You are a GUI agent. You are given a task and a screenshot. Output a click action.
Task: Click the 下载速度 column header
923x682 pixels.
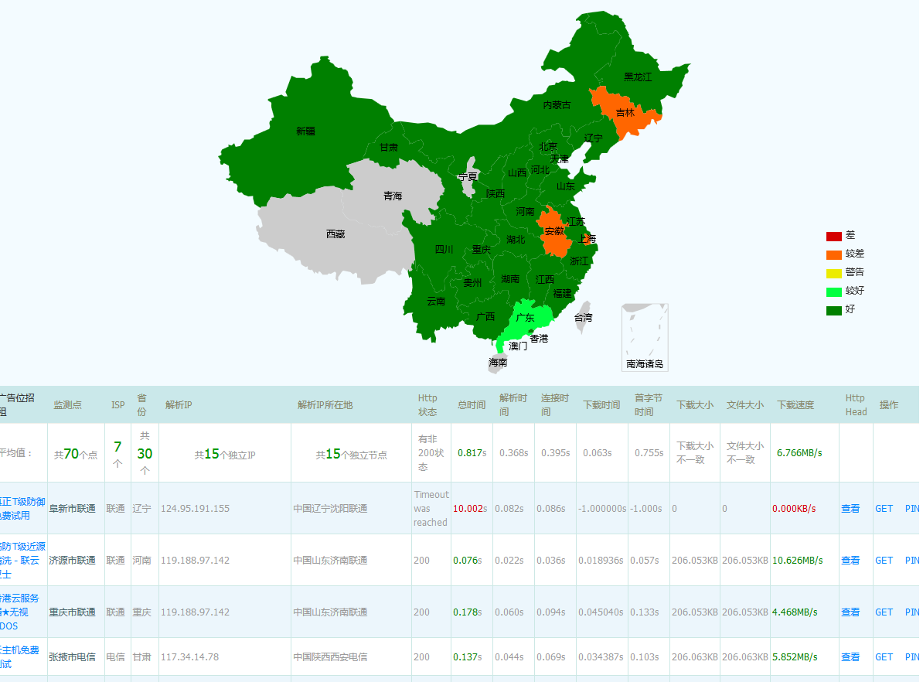pos(795,404)
